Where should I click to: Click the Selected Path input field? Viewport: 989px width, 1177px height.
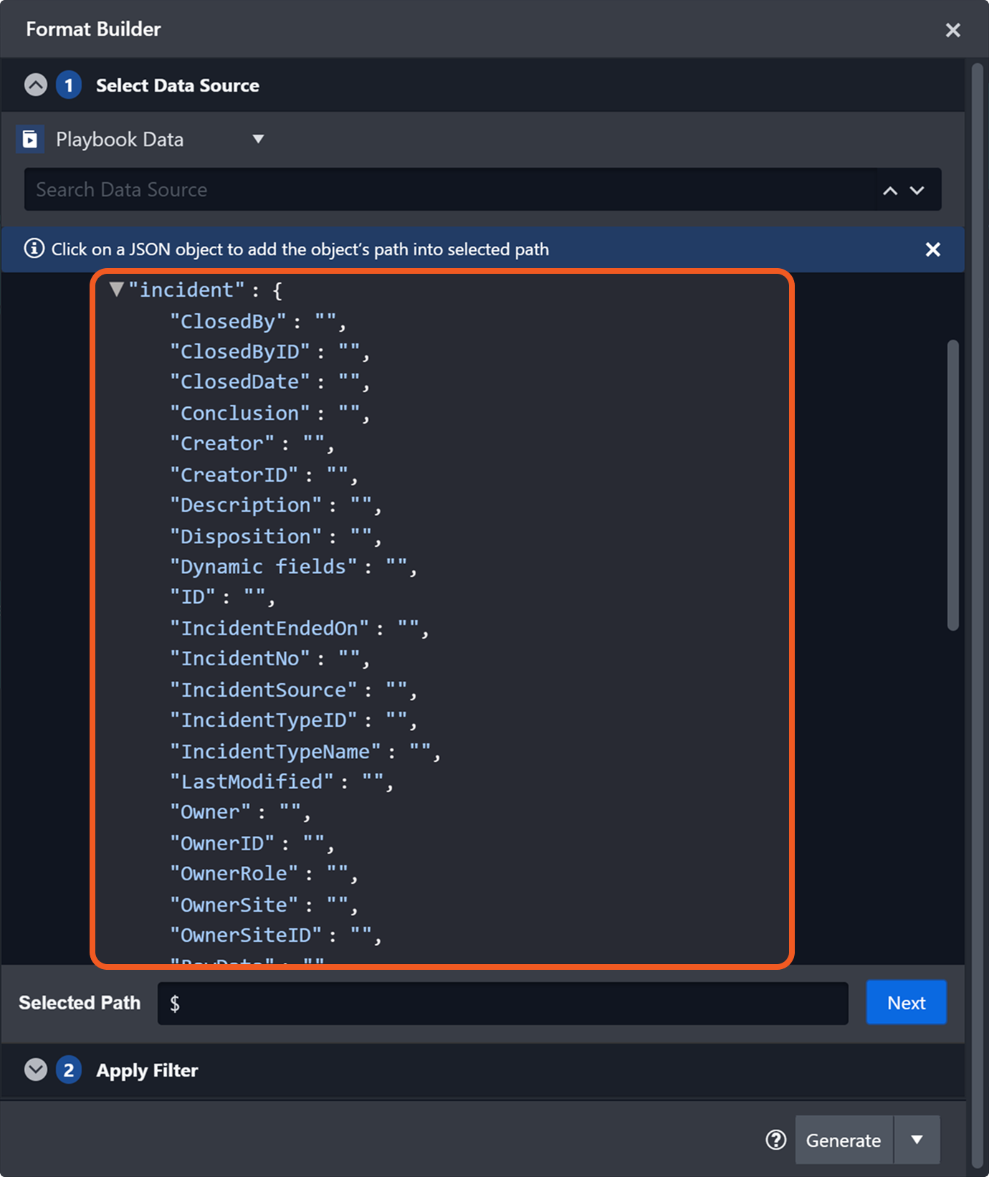coord(502,1003)
